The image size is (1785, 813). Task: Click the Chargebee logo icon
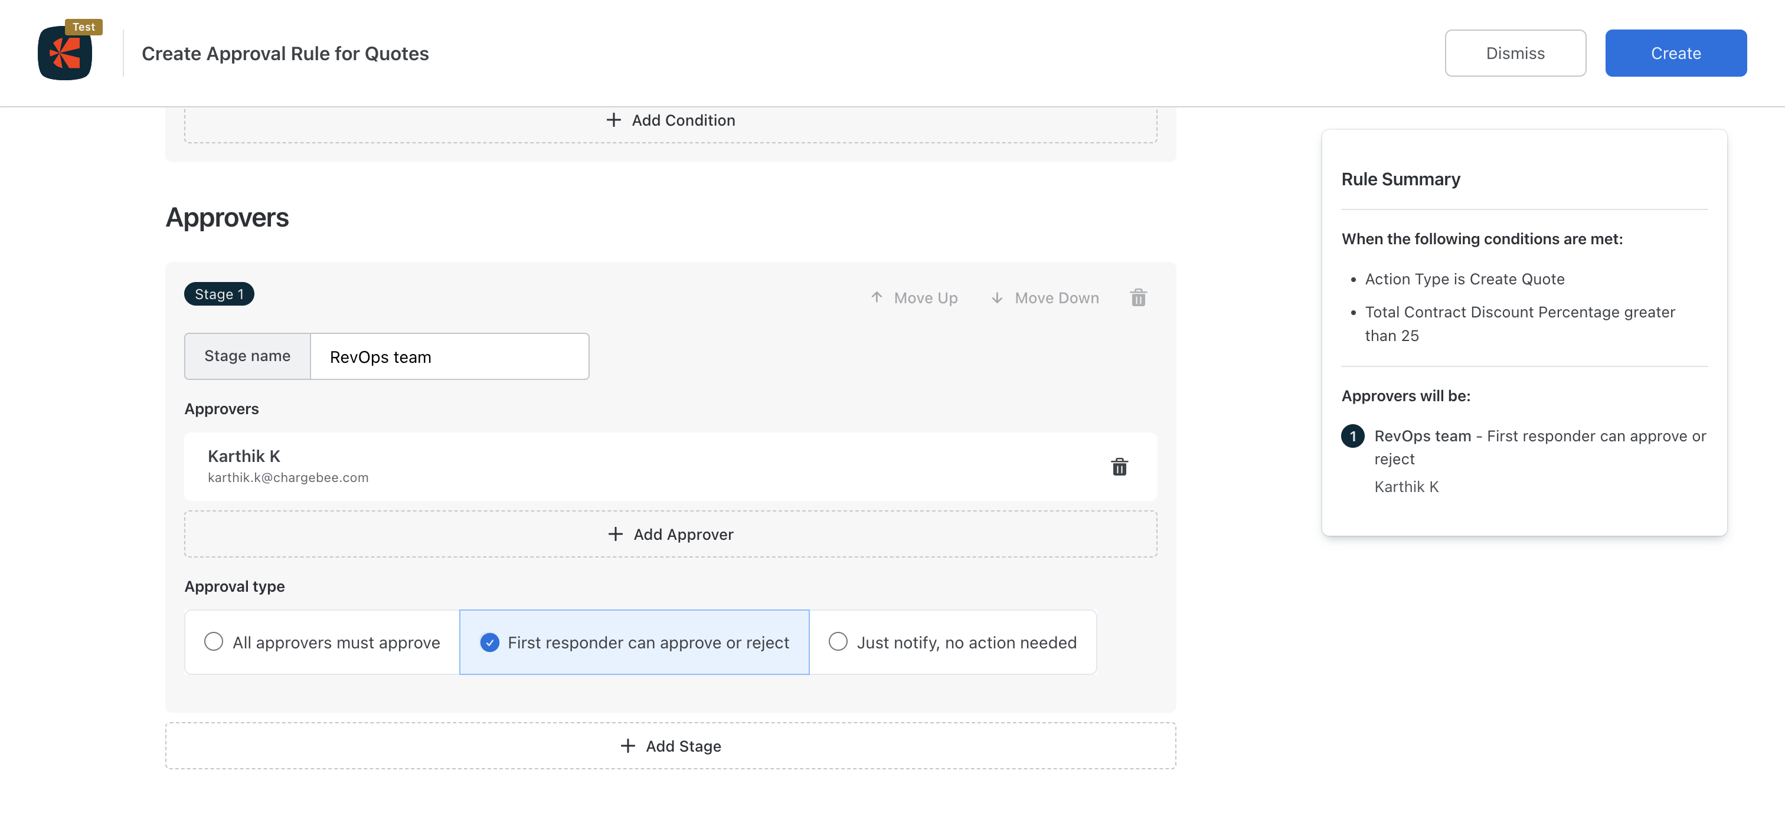64,53
